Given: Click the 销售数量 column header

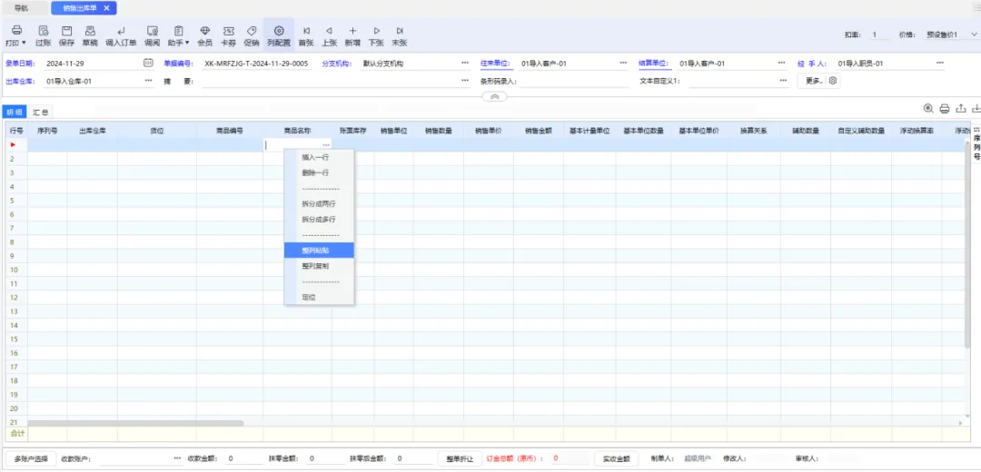Looking at the screenshot, I should tap(438, 131).
